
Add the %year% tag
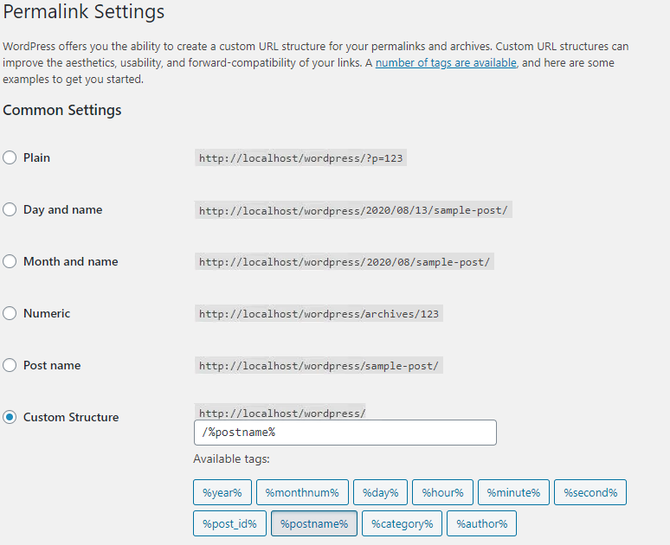point(222,492)
